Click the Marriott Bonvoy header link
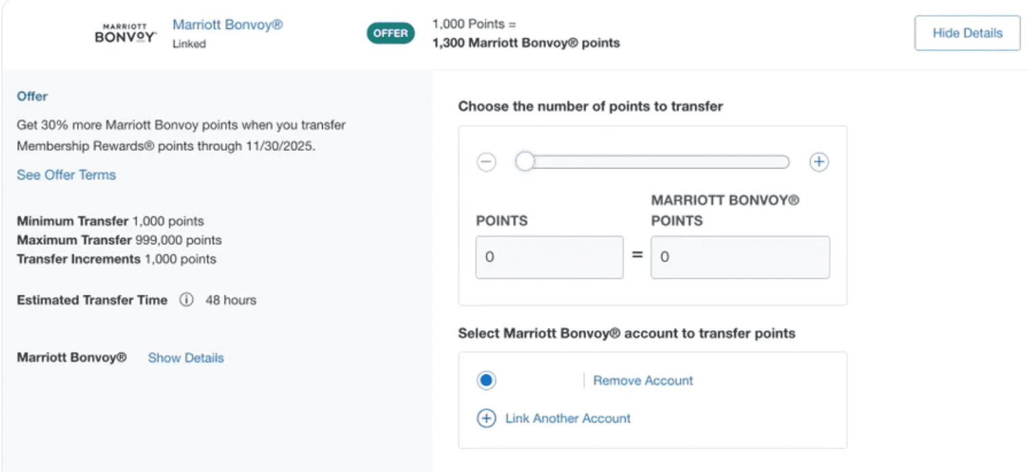1029x472 pixels. (x=227, y=24)
